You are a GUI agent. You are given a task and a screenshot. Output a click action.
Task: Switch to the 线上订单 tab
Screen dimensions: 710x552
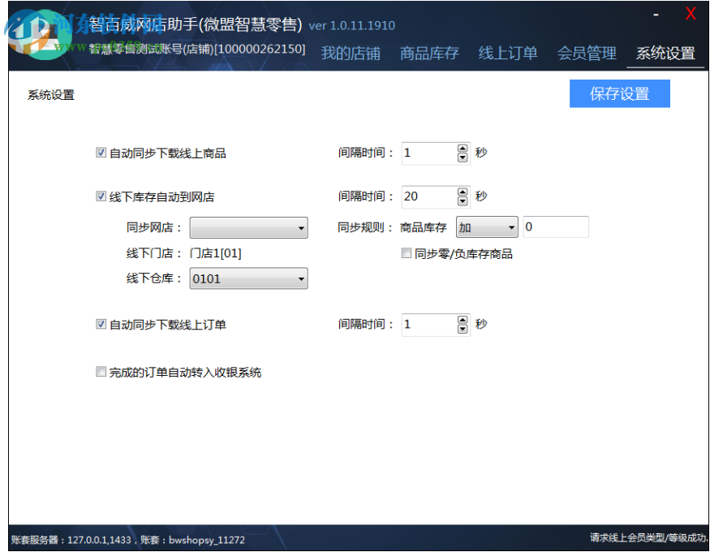(508, 53)
